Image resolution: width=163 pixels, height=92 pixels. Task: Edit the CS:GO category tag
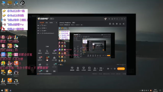[65, 25]
